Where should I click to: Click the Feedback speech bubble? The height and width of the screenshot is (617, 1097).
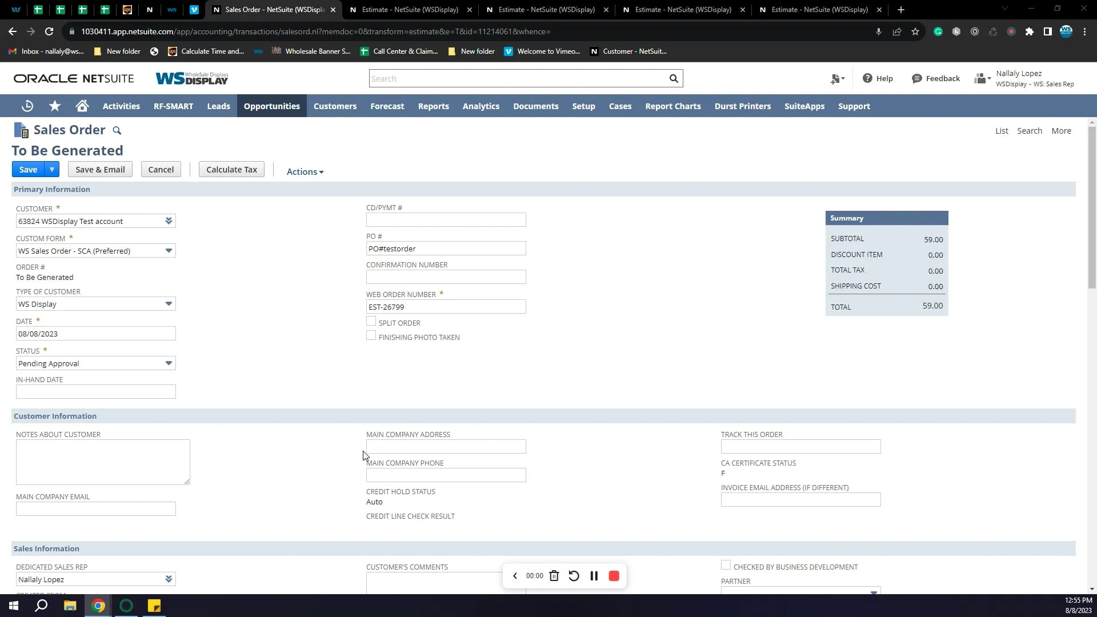pos(917,78)
